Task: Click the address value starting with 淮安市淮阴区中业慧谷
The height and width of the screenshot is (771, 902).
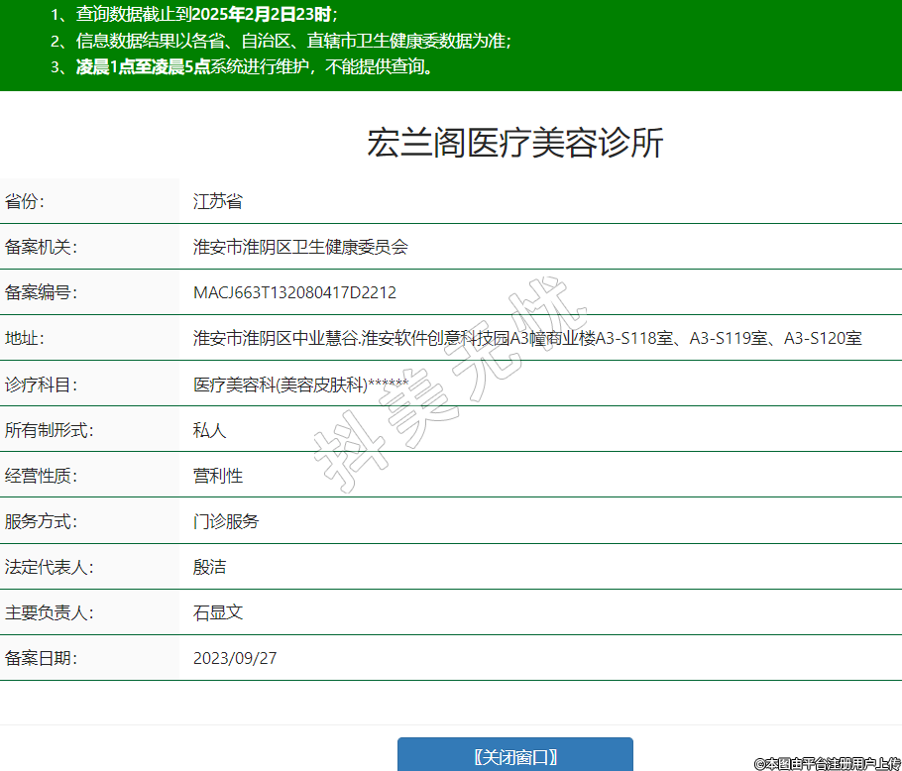Action: pos(526,339)
